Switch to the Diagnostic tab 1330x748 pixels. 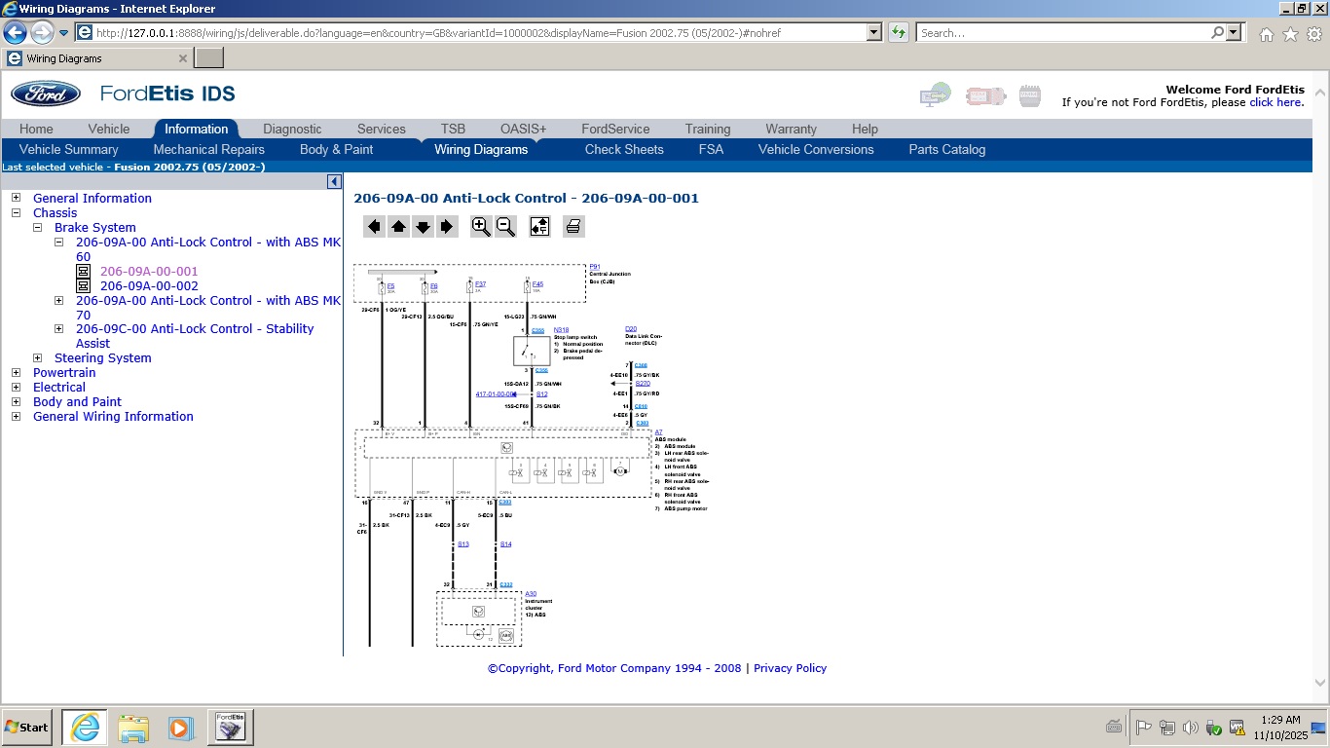[x=292, y=129]
